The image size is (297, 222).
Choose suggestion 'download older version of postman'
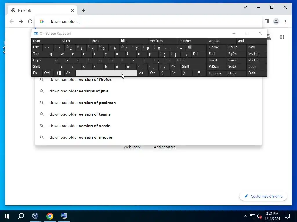coord(148,103)
